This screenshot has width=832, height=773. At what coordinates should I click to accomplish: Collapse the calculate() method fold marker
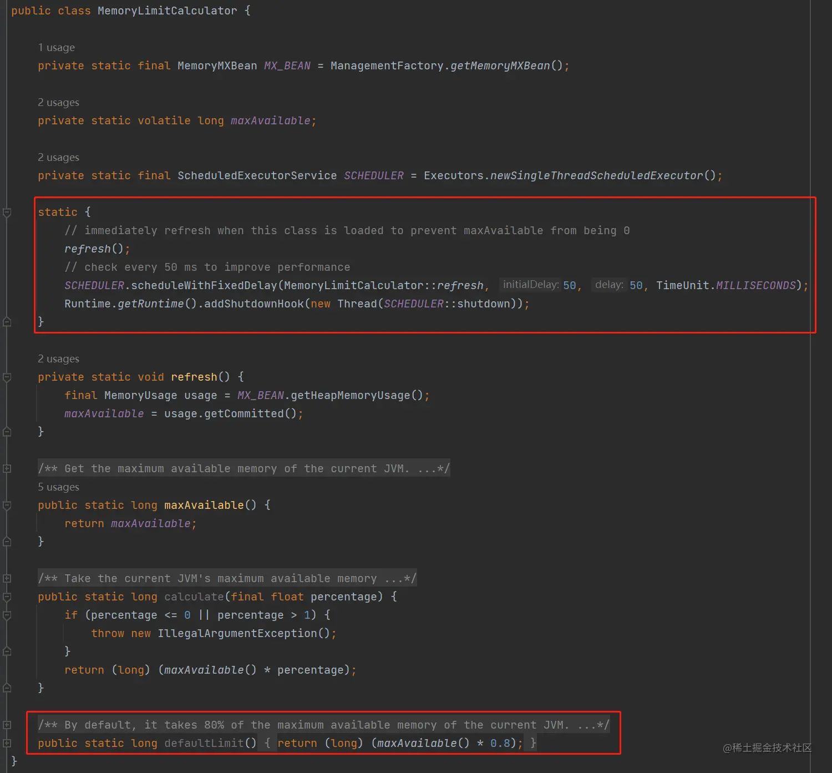pos(7,597)
